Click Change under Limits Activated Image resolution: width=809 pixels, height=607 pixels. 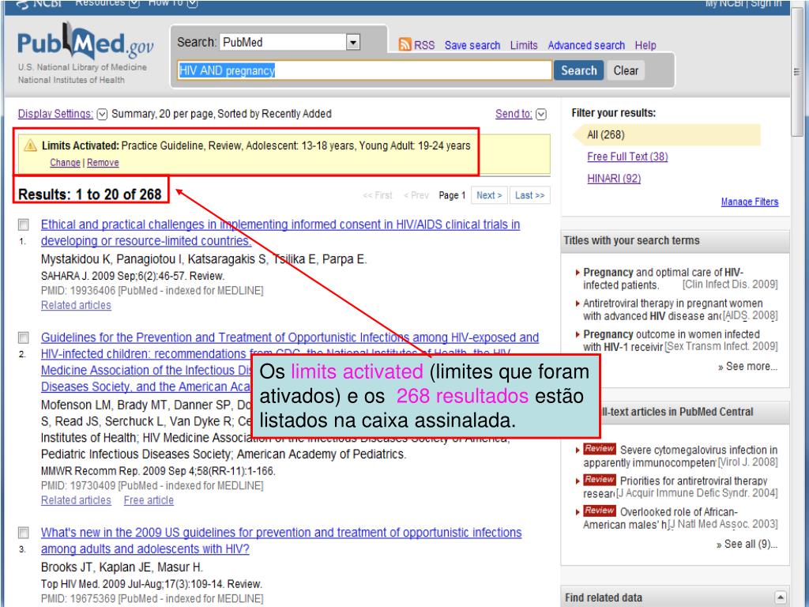point(65,163)
